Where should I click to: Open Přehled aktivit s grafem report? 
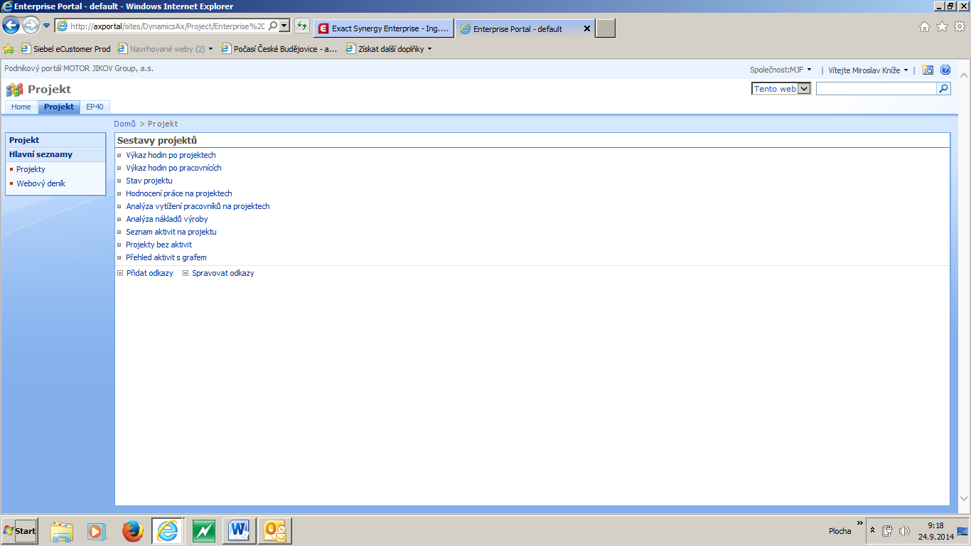click(166, 257)
